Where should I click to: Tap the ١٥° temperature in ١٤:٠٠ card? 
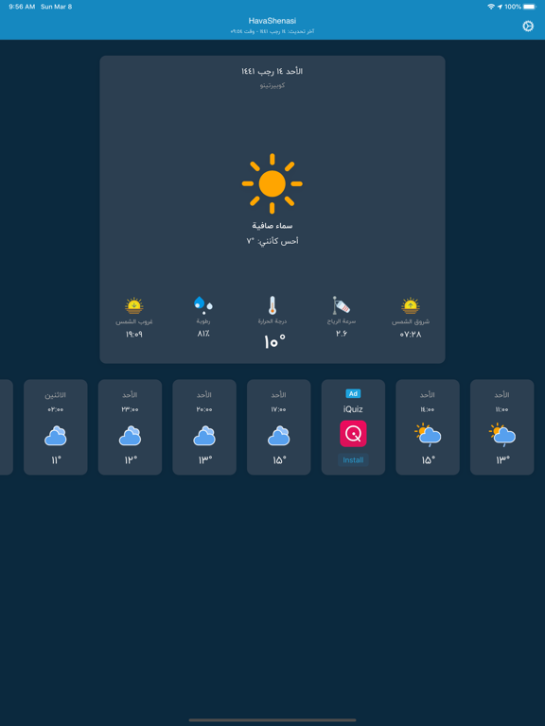tap(429, 459)
